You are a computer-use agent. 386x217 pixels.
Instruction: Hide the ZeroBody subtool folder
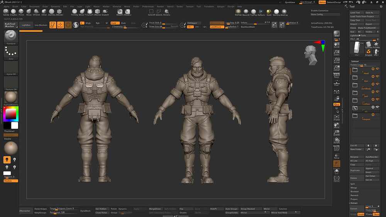point(378,84)
